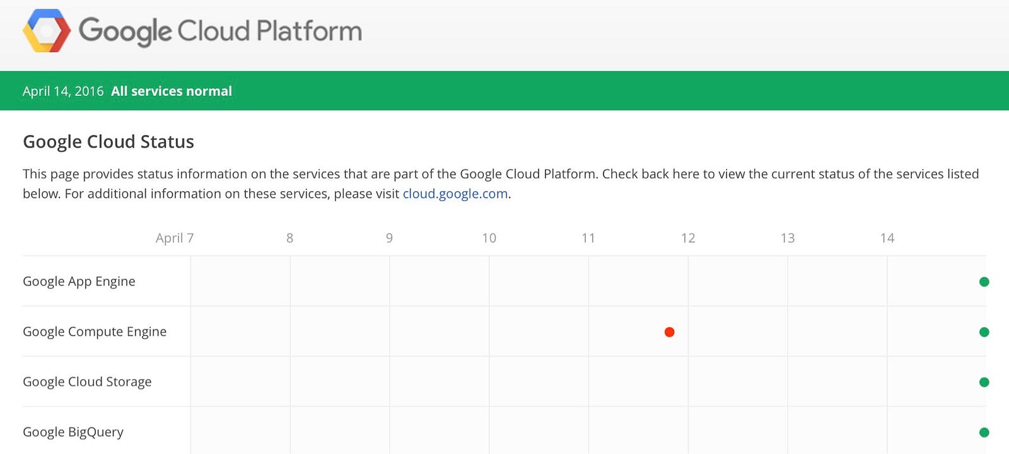The width and height of the screenshot is (1009, 454).
Task: Click the Google Cloud Platform hexagon logo
Action: (46, 31)
